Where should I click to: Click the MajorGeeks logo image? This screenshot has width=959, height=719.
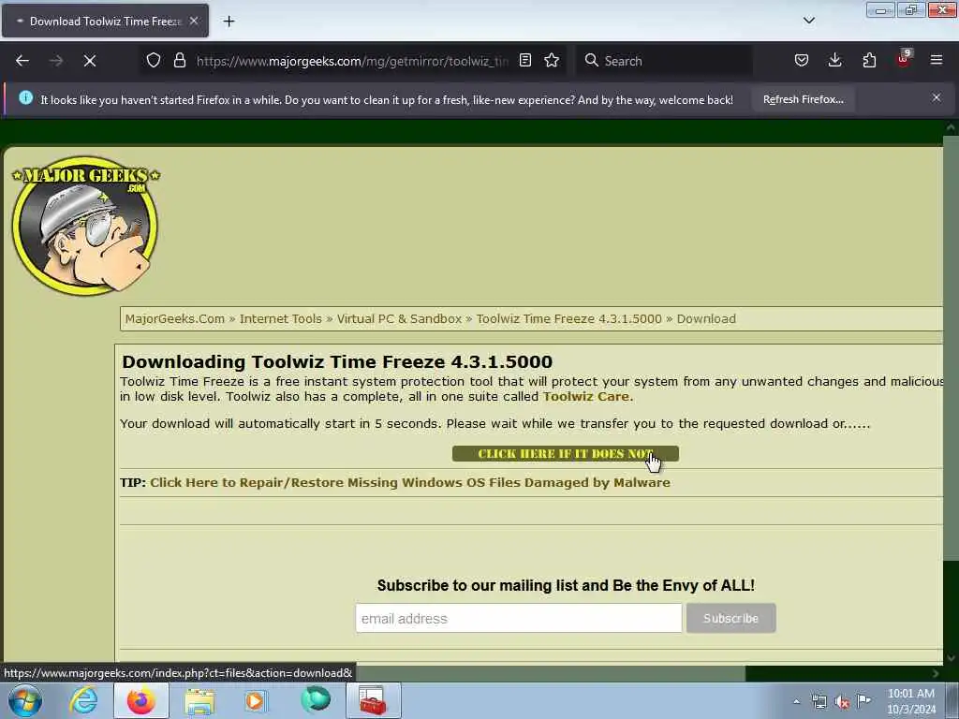tap(85, 225)
